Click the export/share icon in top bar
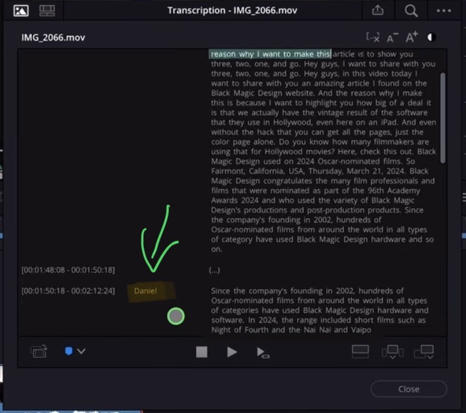 [x=379, y=11]
